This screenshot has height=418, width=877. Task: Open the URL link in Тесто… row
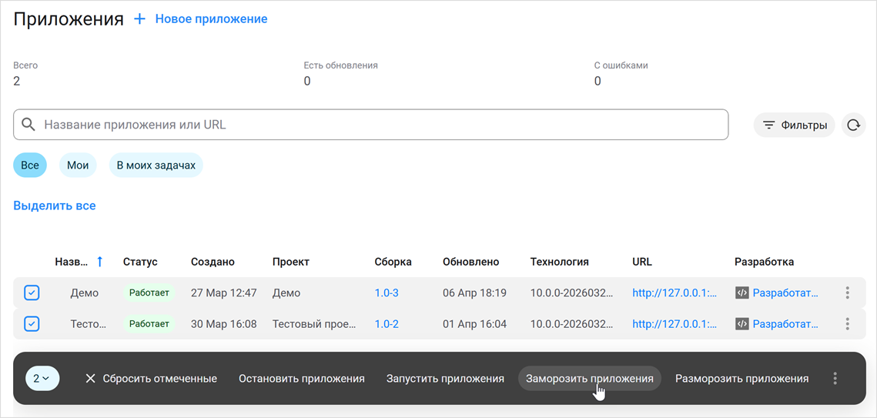point(674,323)
